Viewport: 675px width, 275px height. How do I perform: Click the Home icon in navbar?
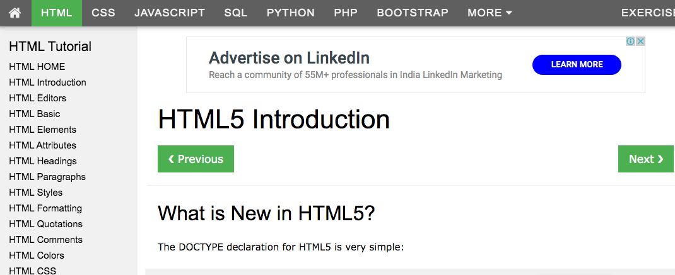15,13
